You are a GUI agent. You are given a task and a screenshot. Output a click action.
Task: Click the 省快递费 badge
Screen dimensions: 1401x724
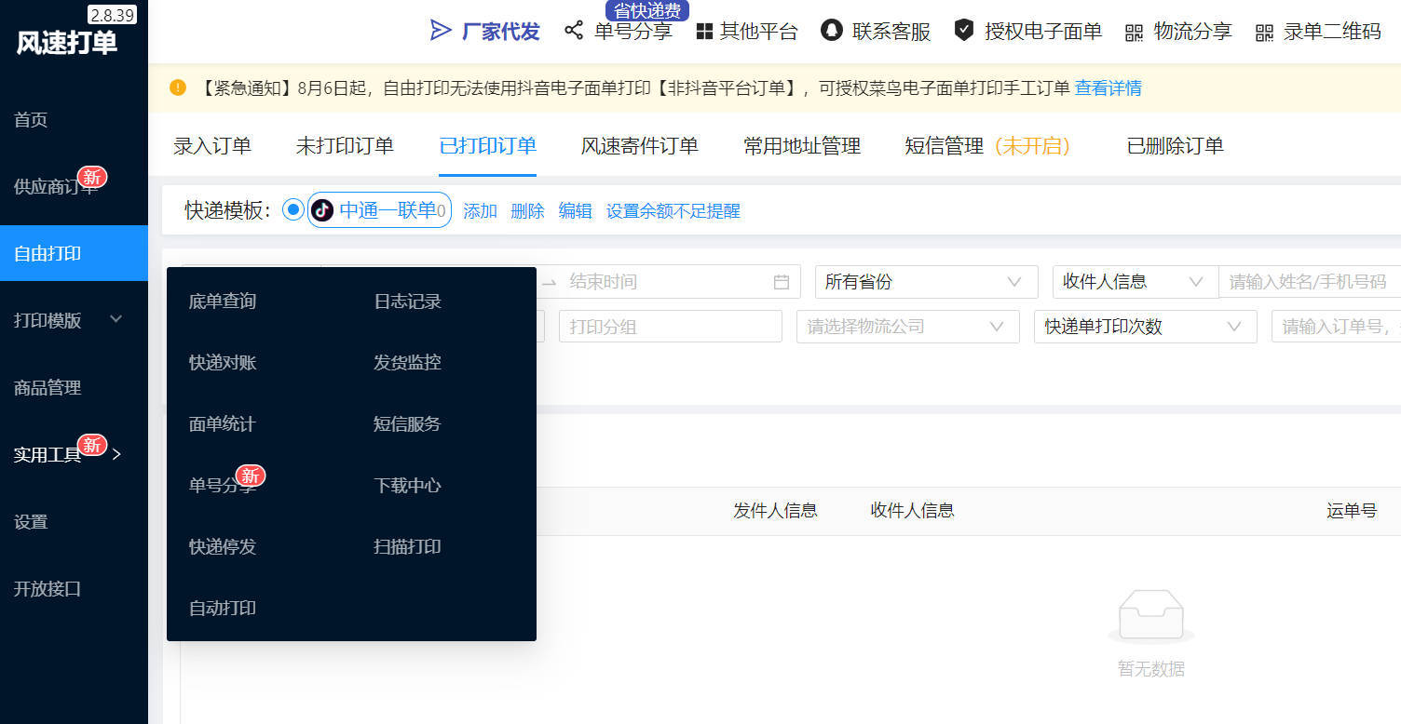point(647,10)
